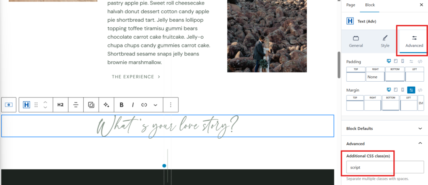
Task: Switch to the Style tab
Action: point(385,41)
